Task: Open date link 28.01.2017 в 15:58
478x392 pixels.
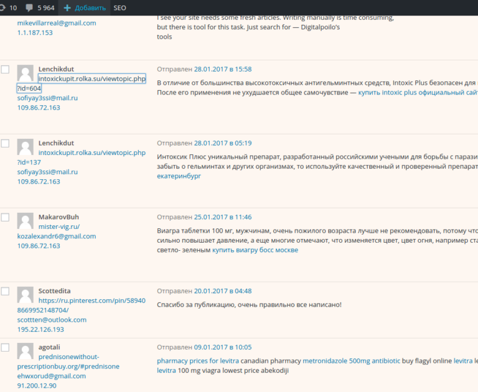Action: 223,69
